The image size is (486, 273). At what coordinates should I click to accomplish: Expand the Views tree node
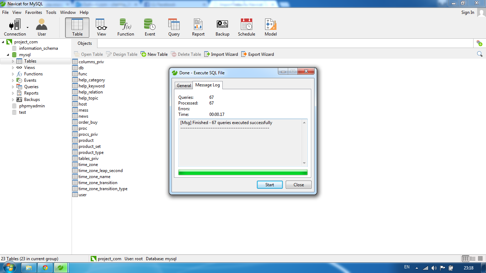13,68
